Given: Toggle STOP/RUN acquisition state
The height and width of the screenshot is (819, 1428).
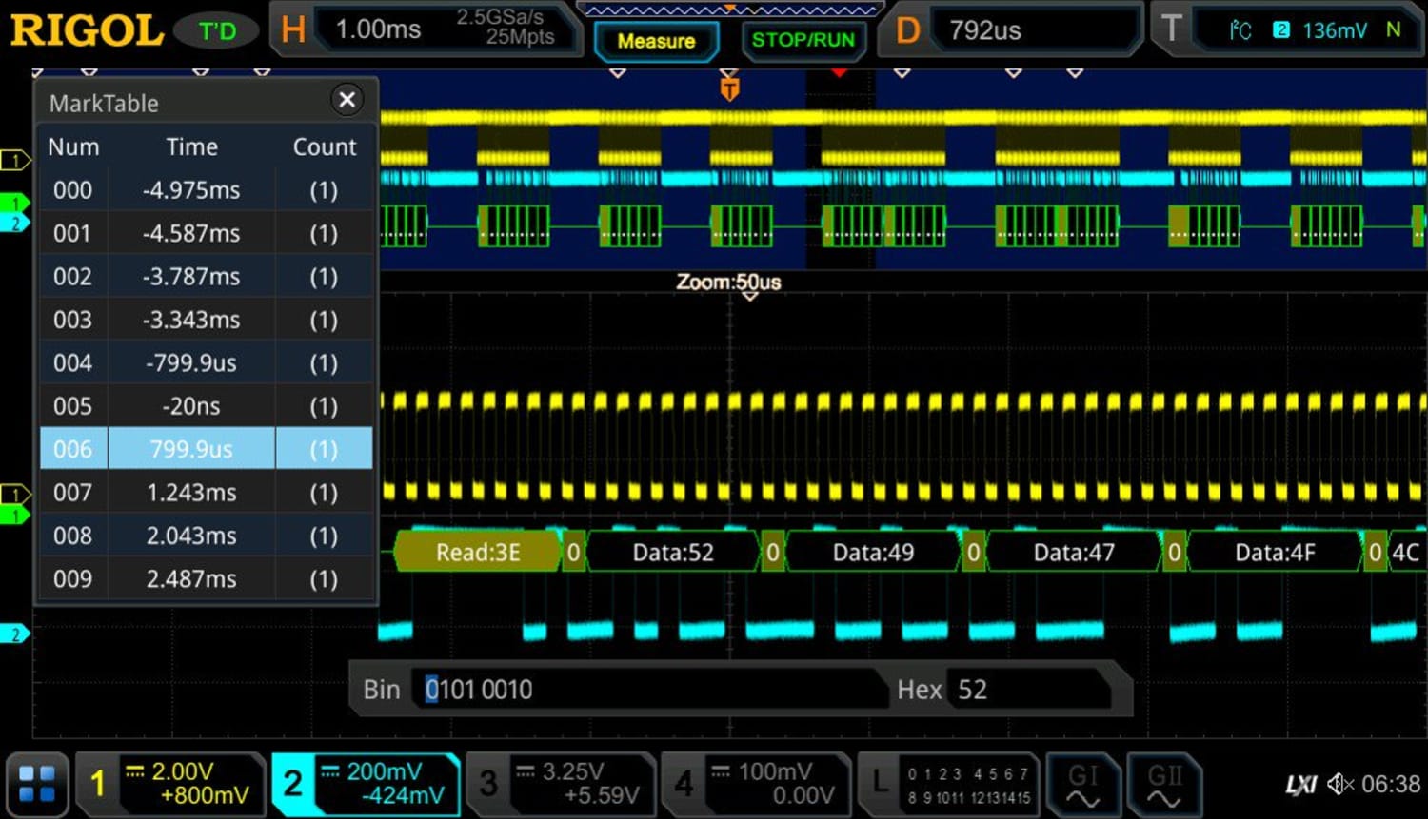Looking at the screenshot, I should click(803, 41).
